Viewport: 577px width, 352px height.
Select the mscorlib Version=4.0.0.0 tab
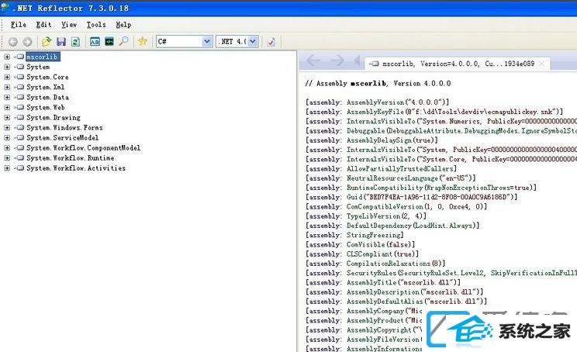click(457, 64)
